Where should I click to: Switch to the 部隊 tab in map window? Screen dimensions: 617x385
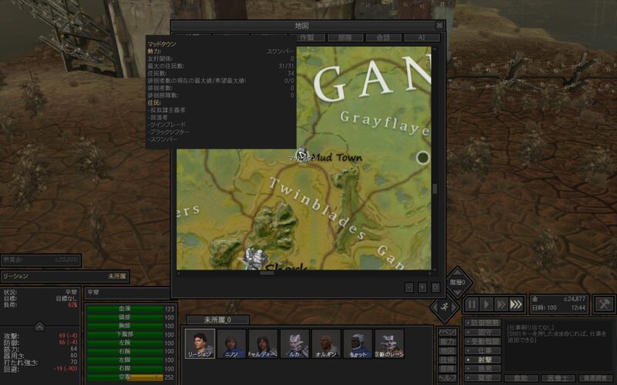pyautogui.click(x=345, y=37)
